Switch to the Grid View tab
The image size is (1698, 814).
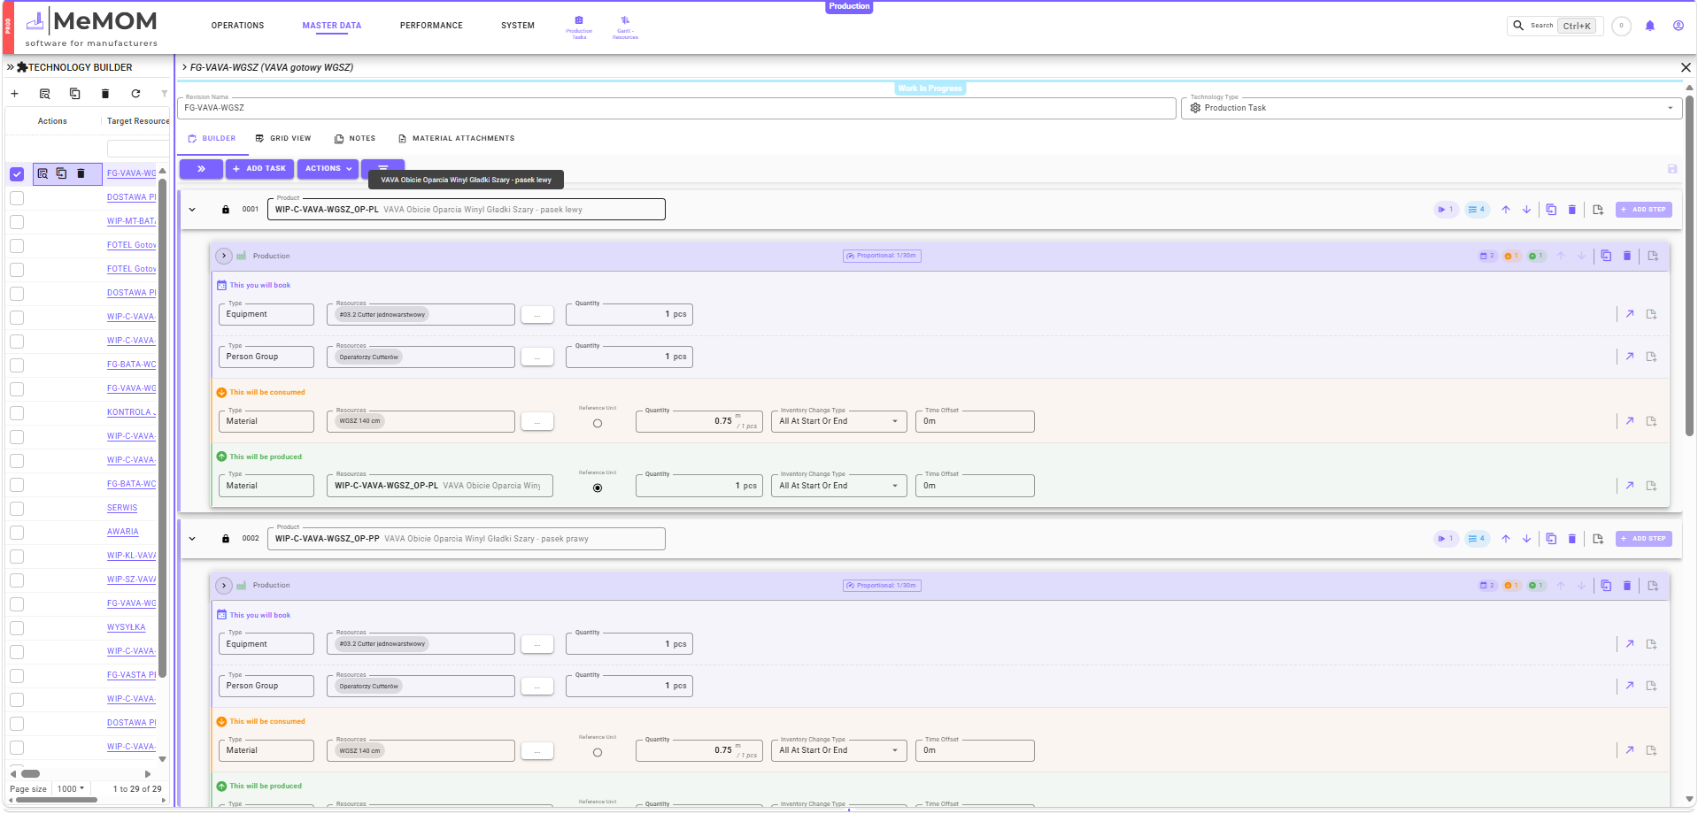[283, 139]
